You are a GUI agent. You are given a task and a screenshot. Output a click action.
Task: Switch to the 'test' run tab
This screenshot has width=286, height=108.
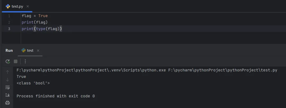pos(30,50)
